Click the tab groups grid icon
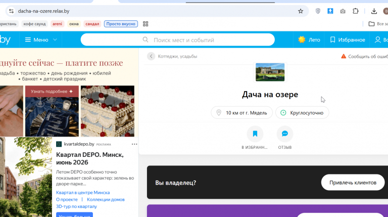 pyautogui.click(x=145, y=24)
